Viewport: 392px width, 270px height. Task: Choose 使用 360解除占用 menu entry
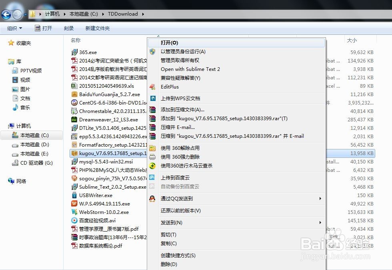tap(236, 148)
